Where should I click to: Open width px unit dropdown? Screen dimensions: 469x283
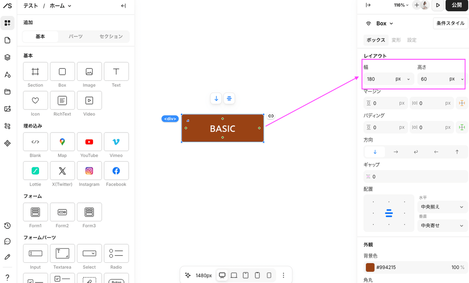point(403,79)
